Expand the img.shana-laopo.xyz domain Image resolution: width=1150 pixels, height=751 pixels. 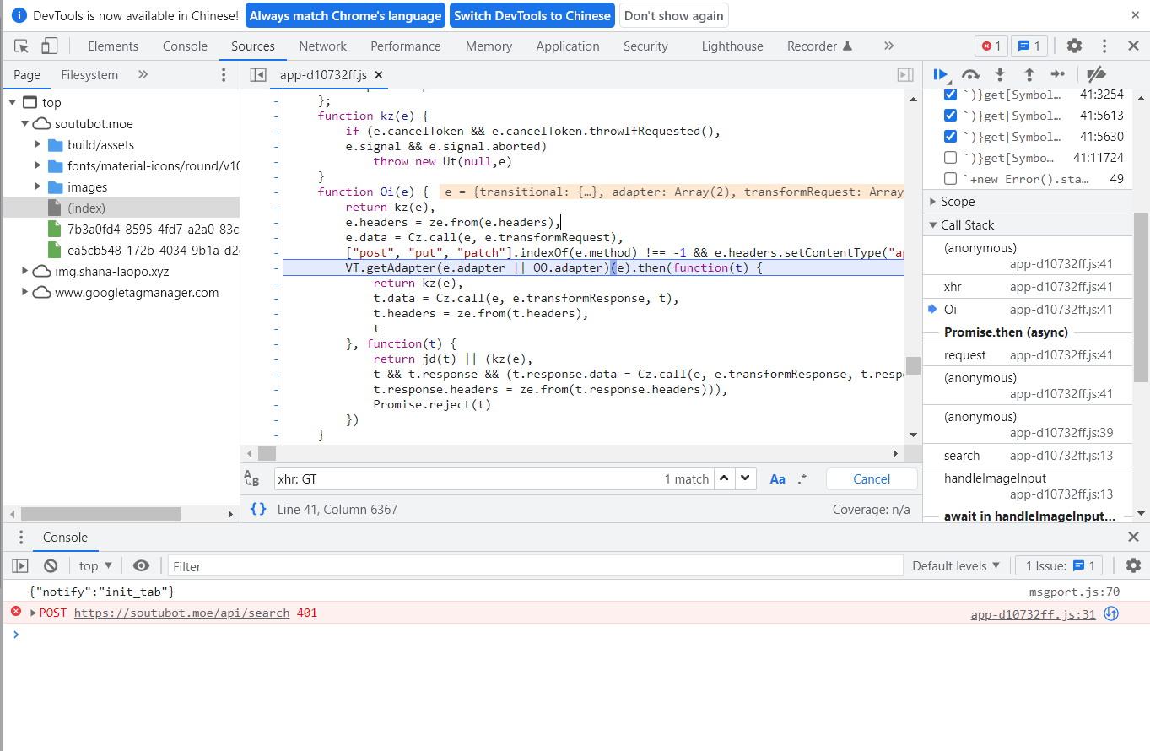coord(25,271)
